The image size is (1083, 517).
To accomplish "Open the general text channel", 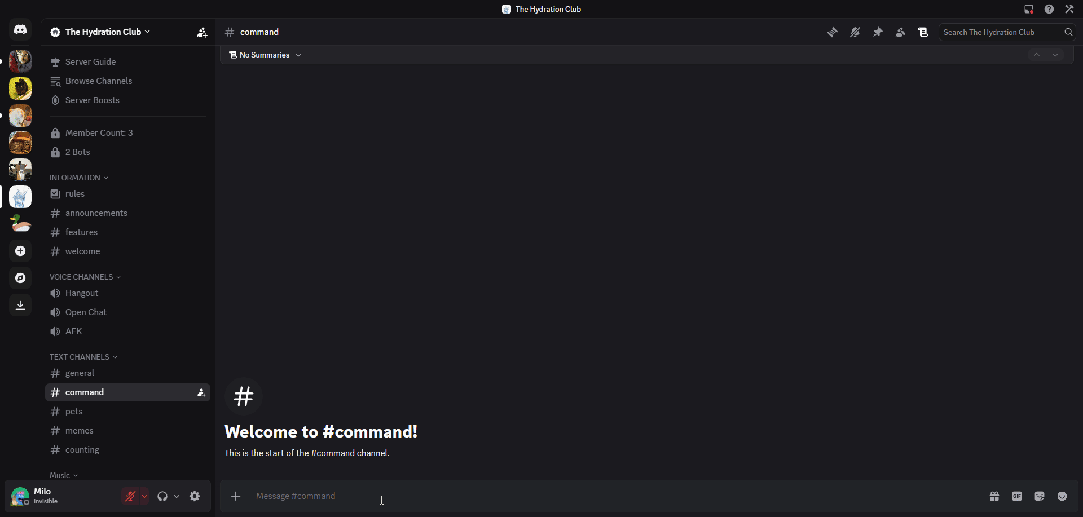I will tap(127, 373).
